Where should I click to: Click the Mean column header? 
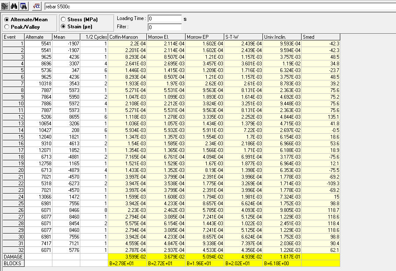pos(66,37)
